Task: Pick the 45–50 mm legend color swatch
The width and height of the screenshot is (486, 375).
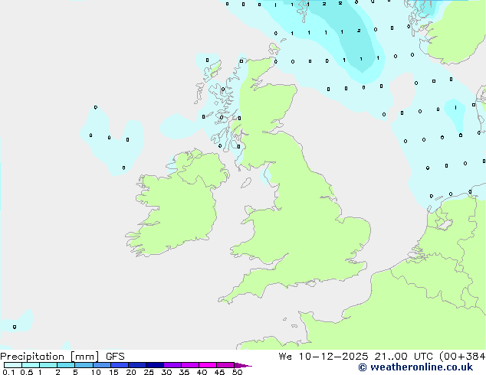Action: [225, 365]
